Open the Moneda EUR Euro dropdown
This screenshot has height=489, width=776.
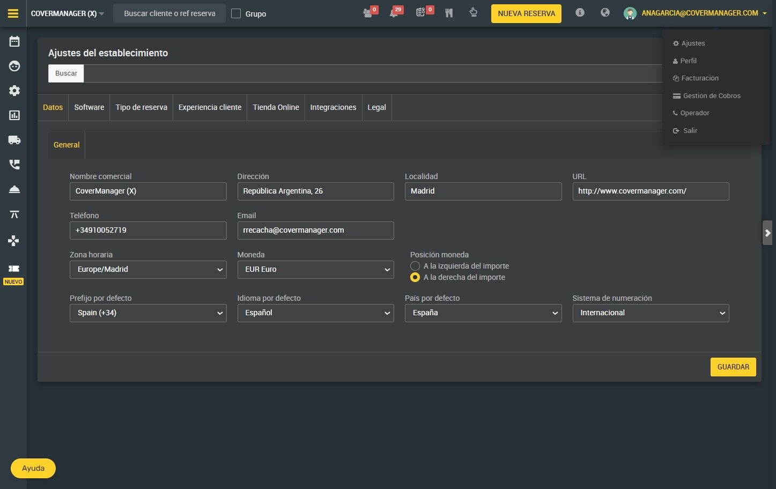click(x=315, y=270)
